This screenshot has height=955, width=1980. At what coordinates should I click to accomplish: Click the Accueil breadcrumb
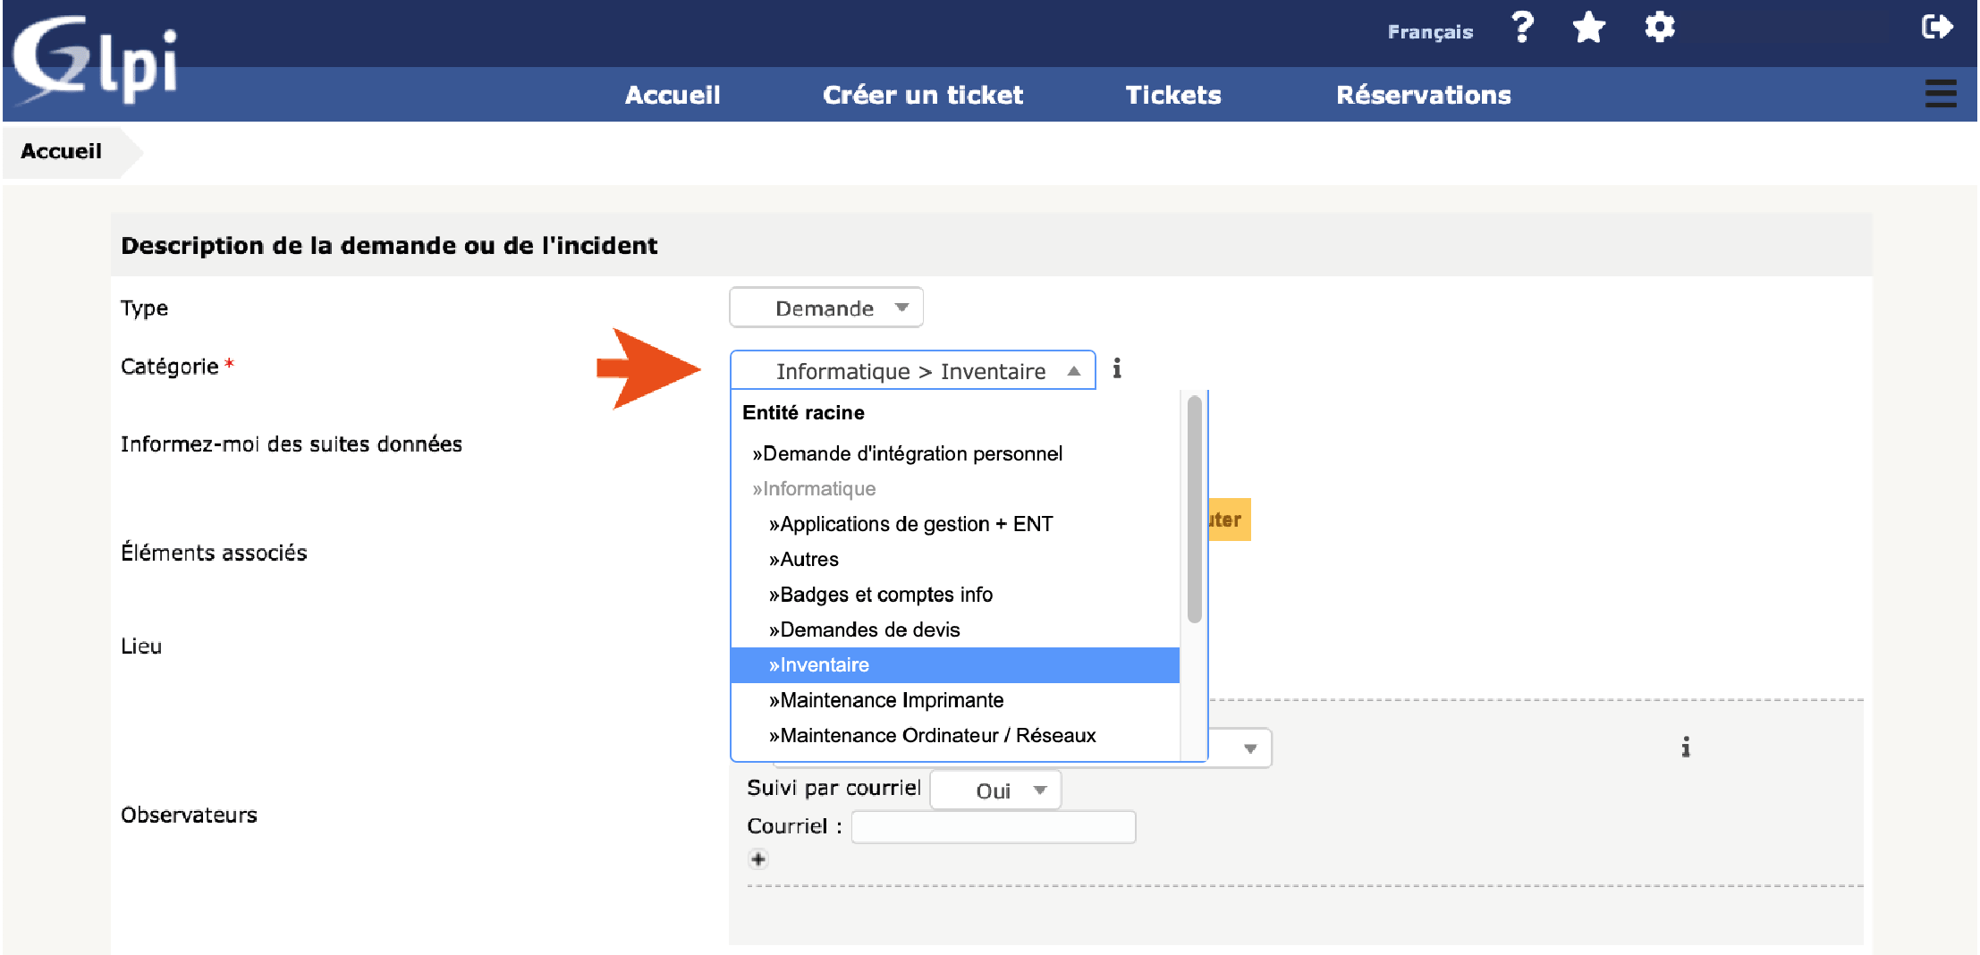(x=61, y=151)
